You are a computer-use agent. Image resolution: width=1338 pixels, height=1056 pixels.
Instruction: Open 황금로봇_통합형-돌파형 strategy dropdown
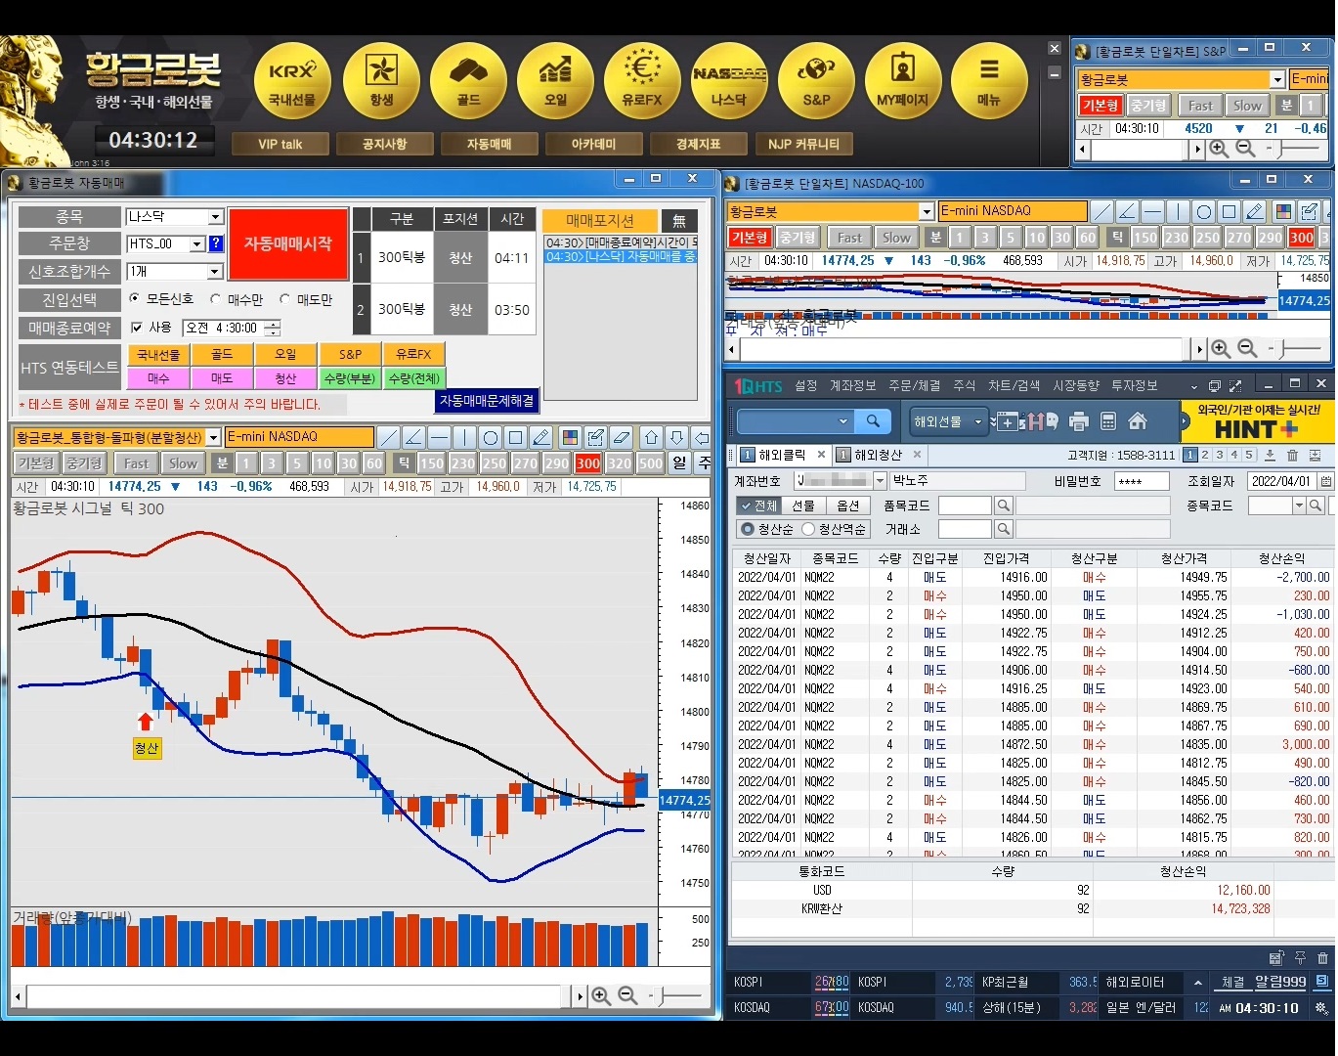pos(213,437)
